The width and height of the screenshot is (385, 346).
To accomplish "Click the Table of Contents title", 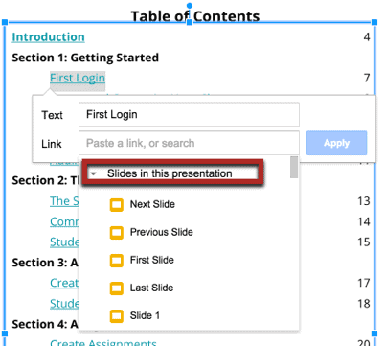I will coord(195,16).
